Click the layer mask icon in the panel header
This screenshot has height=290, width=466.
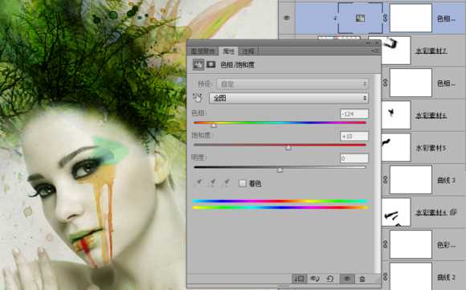[211, 64]
